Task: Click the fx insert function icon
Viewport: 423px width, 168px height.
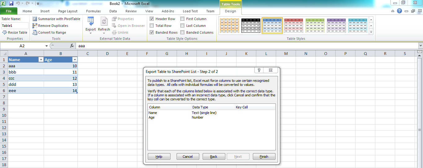Action: click(72, 46)
